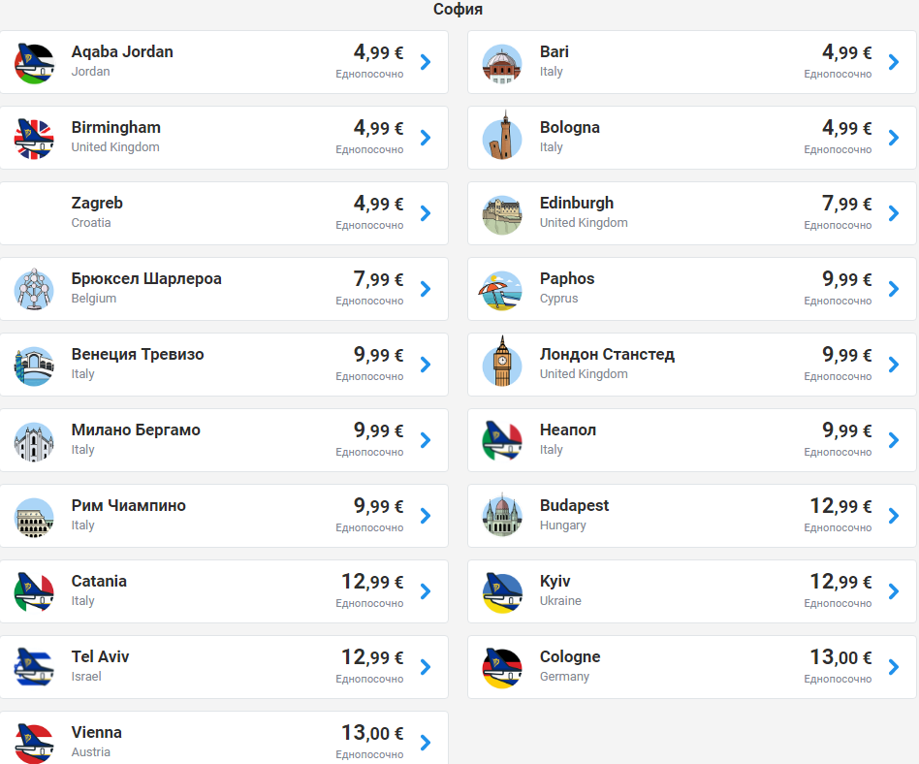Click the Rome Colosseum icon
The width and height of the screenshot is (919, 764).
tap(35, 517)
